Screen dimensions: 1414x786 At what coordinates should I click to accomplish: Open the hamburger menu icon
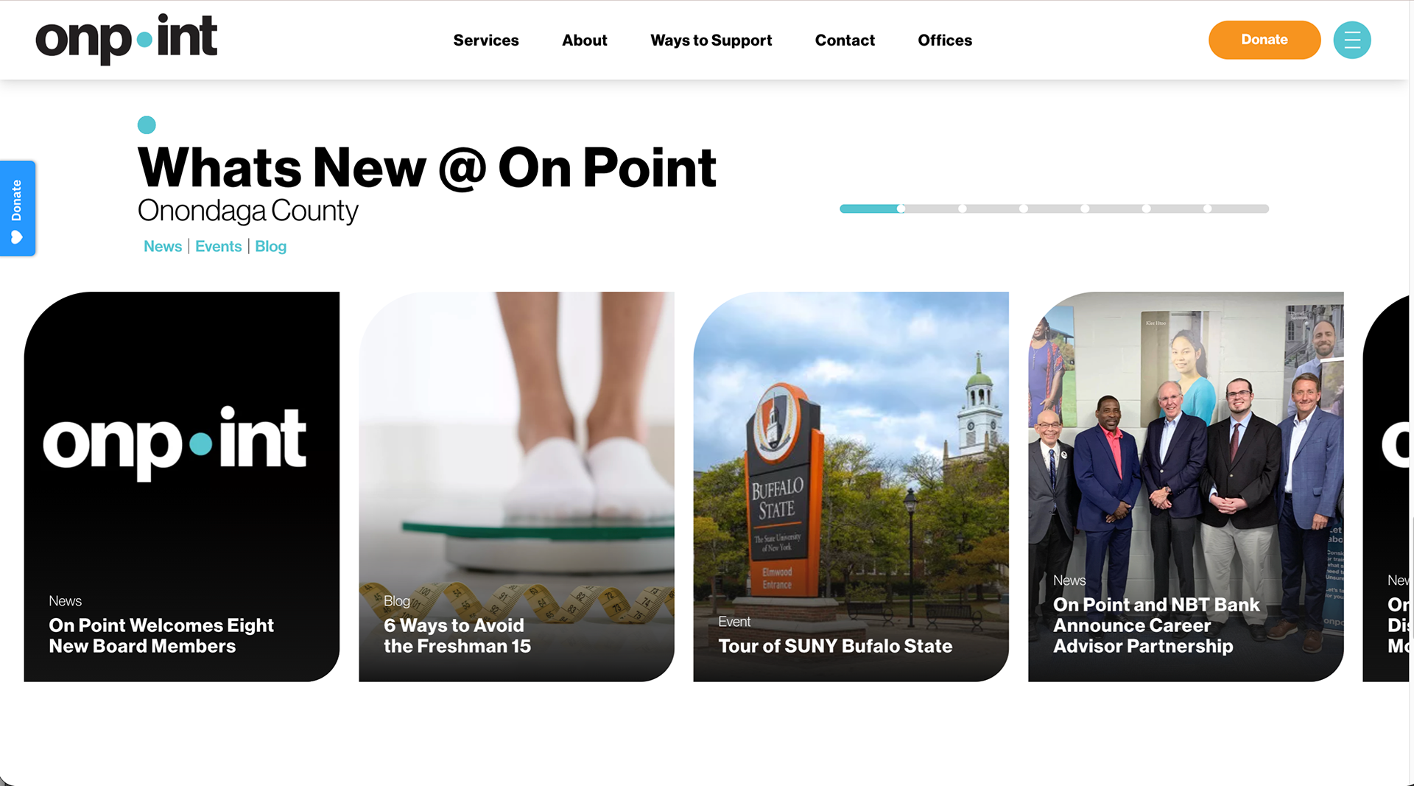1352,40
